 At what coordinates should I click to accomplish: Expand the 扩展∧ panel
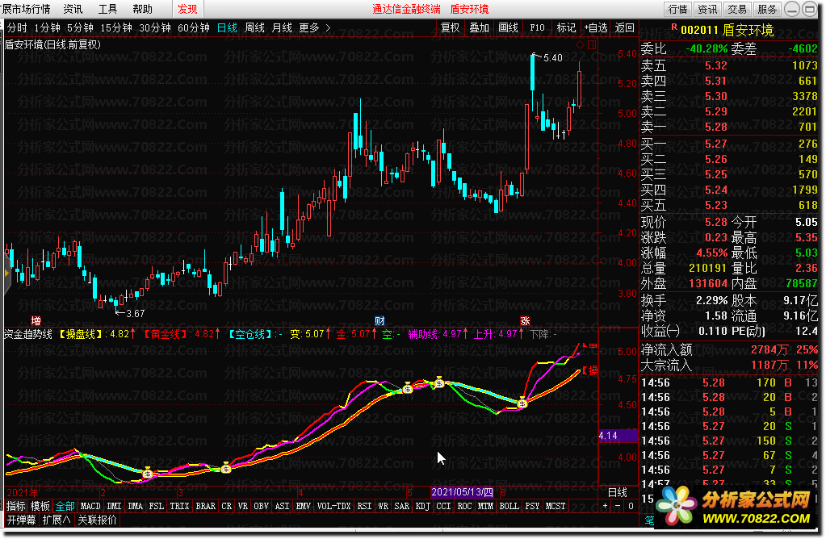pos(57,520)
